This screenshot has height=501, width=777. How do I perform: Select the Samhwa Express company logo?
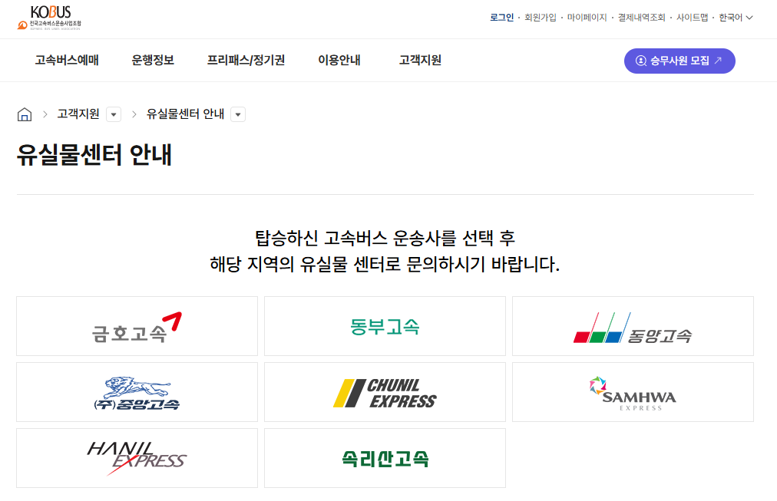tap(632, 391)
